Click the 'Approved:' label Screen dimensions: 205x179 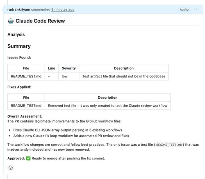click(16, 158)
